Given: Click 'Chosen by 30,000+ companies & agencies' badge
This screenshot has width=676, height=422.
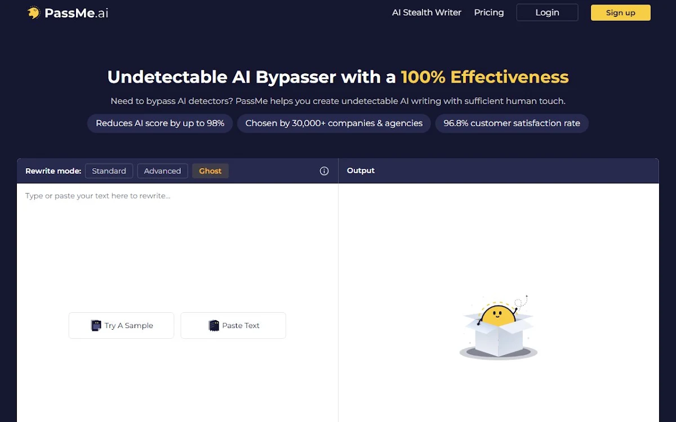Looking at the screenshot, I should pos(334,123).
